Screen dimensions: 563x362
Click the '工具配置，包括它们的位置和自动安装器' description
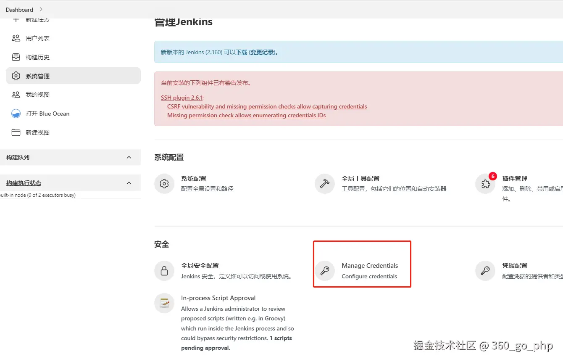point(394,189)
